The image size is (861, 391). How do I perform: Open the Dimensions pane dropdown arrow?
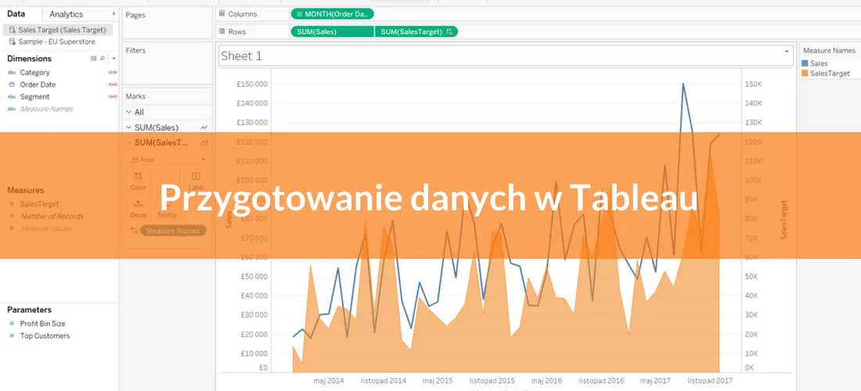113,58
